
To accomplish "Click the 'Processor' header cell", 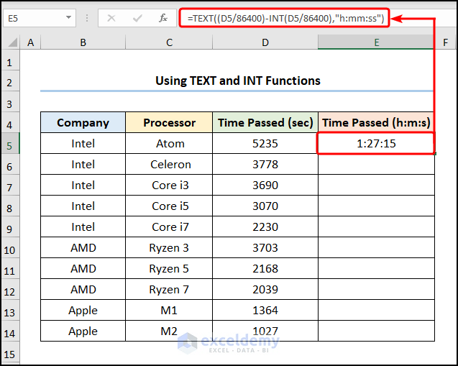I will (169, 122).
